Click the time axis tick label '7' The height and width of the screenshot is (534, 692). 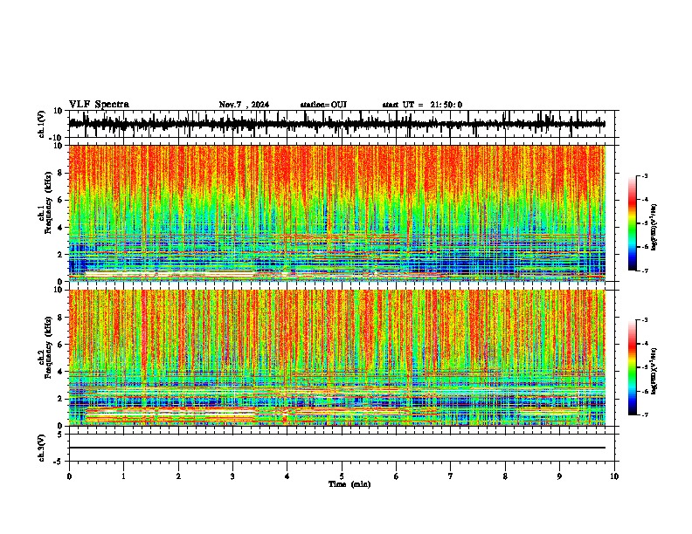(x=451, y=476)
